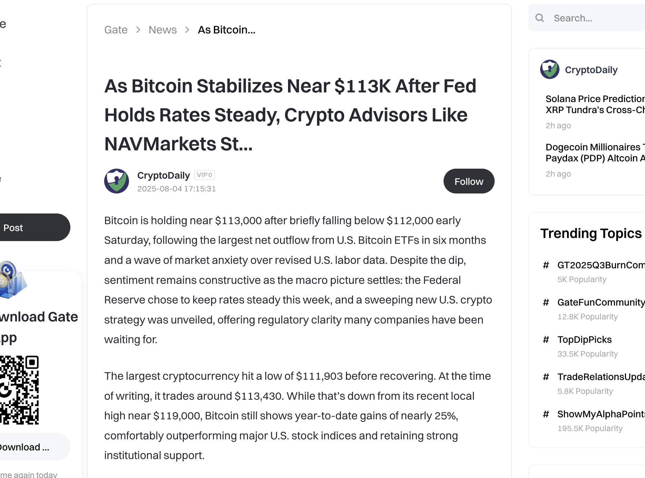This screenshot has height=478, width=645.
Task: Click the hash icon beside GateFunCommunity
Action: click(x=546, y=302)
